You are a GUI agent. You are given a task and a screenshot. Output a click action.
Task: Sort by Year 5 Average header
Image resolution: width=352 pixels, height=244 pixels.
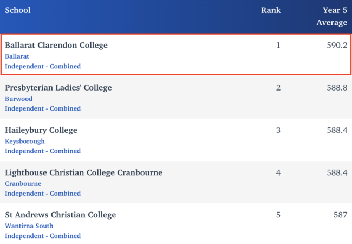331,16
